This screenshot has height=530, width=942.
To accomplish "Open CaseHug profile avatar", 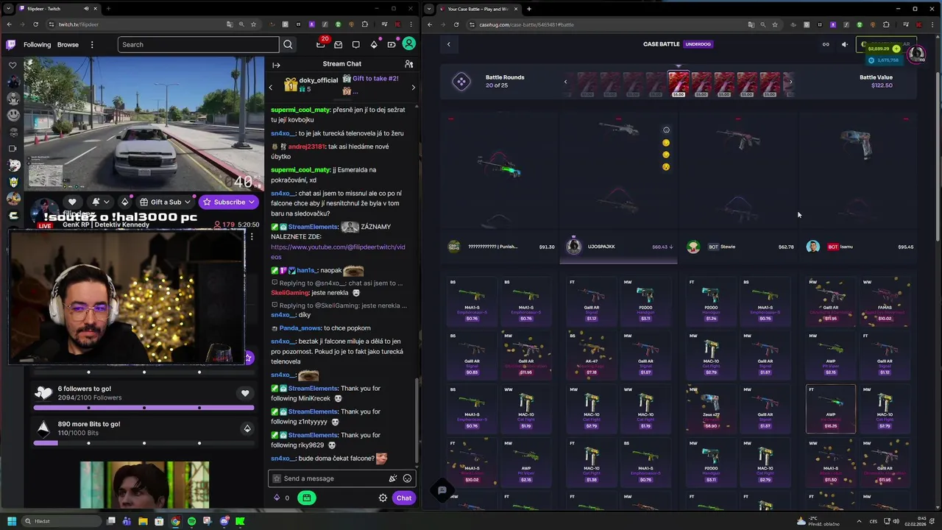I will click(x=916, y=53).
